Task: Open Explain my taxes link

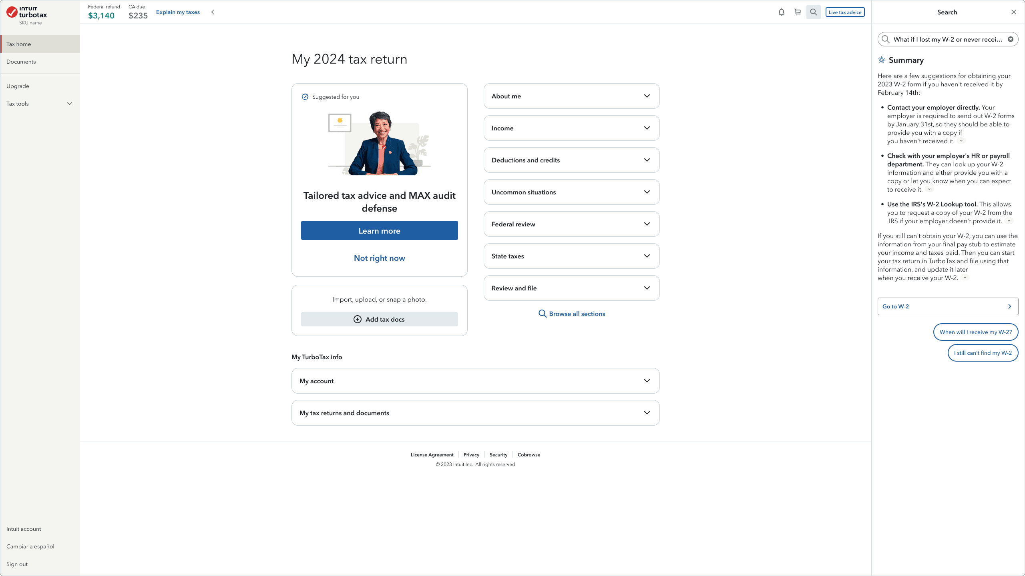Action: 178,12
